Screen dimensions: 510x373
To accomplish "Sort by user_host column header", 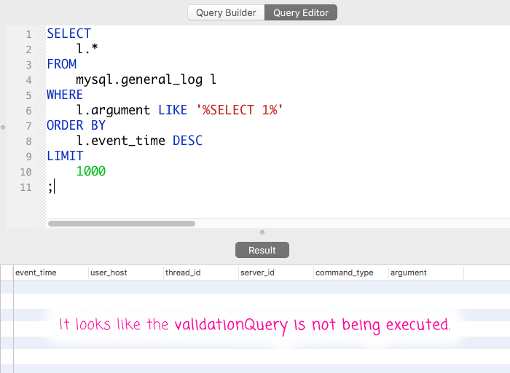I will point(126,273).
